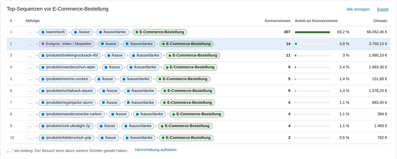Expand the ellipsis chip in the zelt-ultralight-2p row
Viewport: 397px width, 159px height.
click(30, 126)
